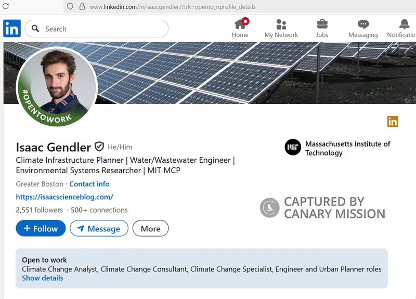The height and width of the screenshot is (299, 416).
Task: Go to My Network icon
Action: click(x=281, y=24)
